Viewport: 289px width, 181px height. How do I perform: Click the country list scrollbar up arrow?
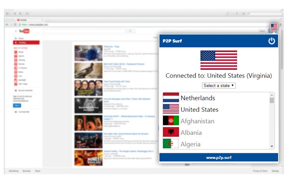(272, 95)
